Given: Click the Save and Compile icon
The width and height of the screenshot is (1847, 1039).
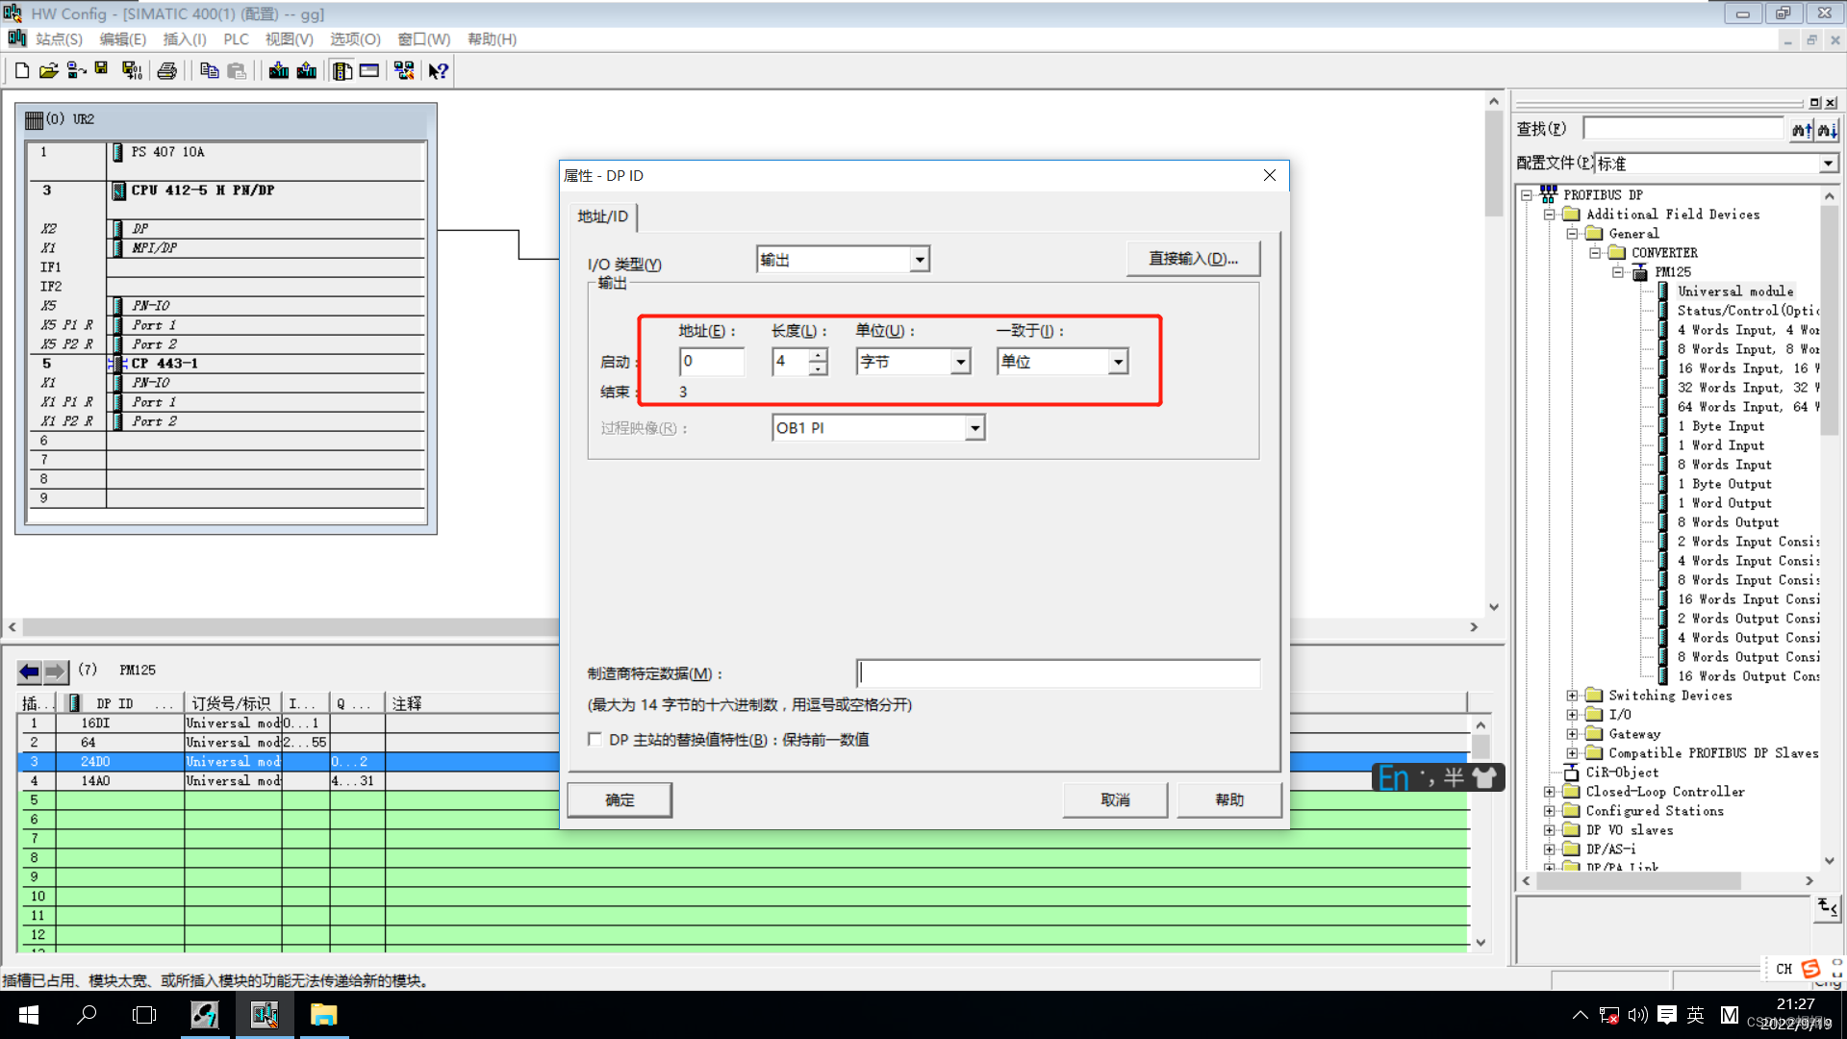Looking at the screenshot, I should point(132,70).
